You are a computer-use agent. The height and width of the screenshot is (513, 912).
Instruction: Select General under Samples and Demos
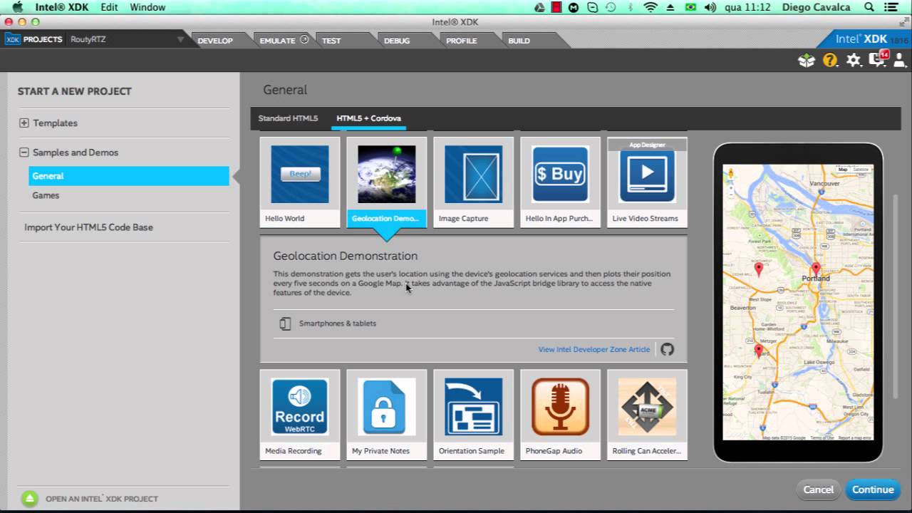click(129, 175)
